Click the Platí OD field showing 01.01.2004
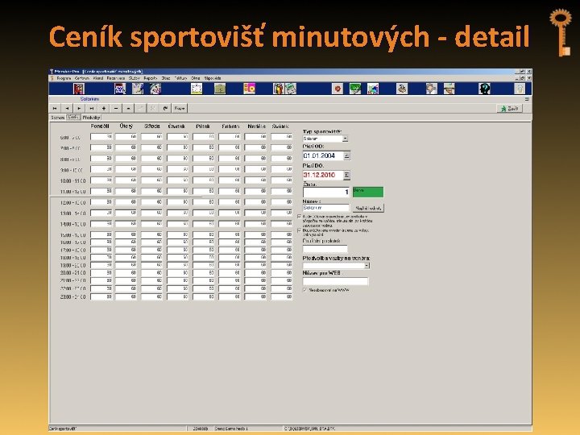 [323, 155]
